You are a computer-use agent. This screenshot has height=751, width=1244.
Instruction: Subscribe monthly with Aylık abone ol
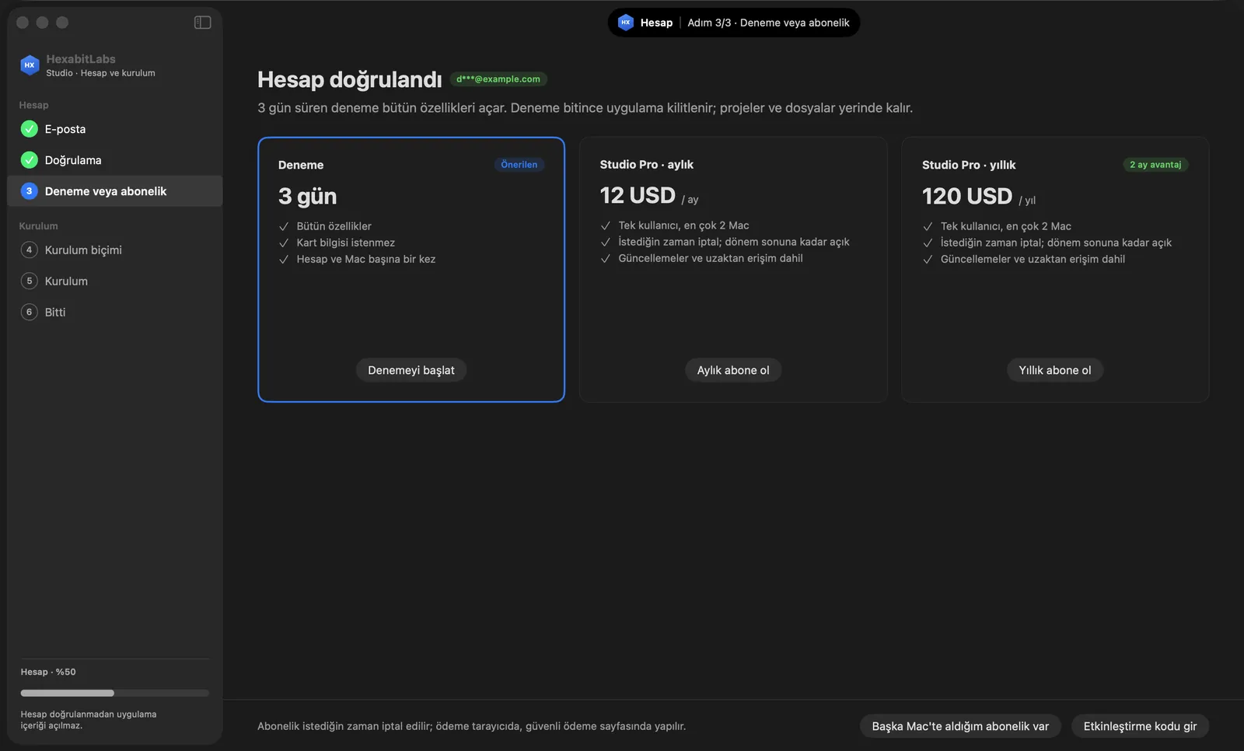pyautogui.click(x=733, y=370)
